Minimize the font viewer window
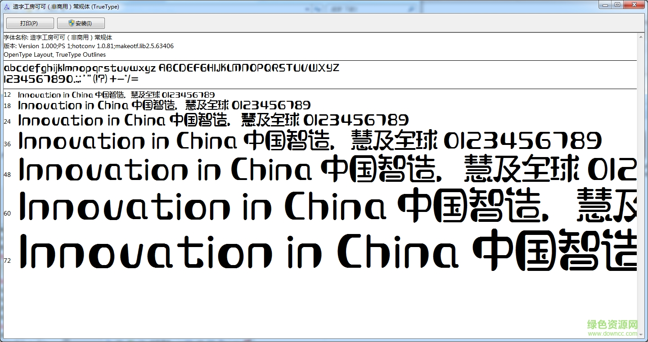Viewport: 648px width, 342px height. (x=604, y=4)
